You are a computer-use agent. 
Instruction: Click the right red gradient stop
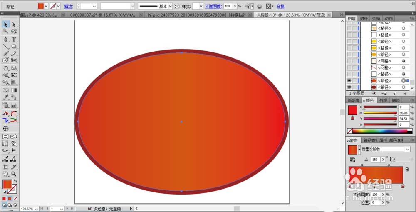pos(403,186)
